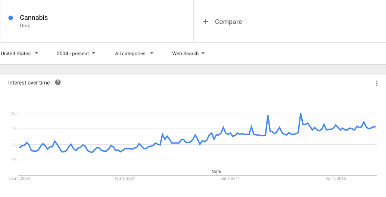Click the Jan 1, 2004 axis label
This screenshot has width=386, height=197.
(x=19, y=179)
